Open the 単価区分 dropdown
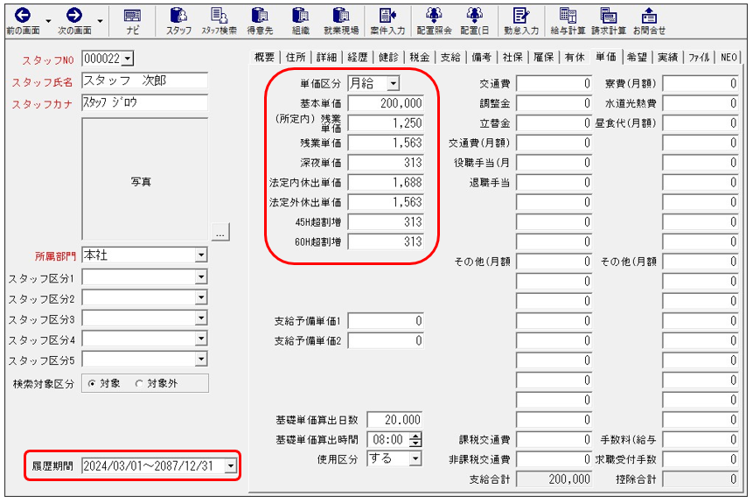 [394, 84]
